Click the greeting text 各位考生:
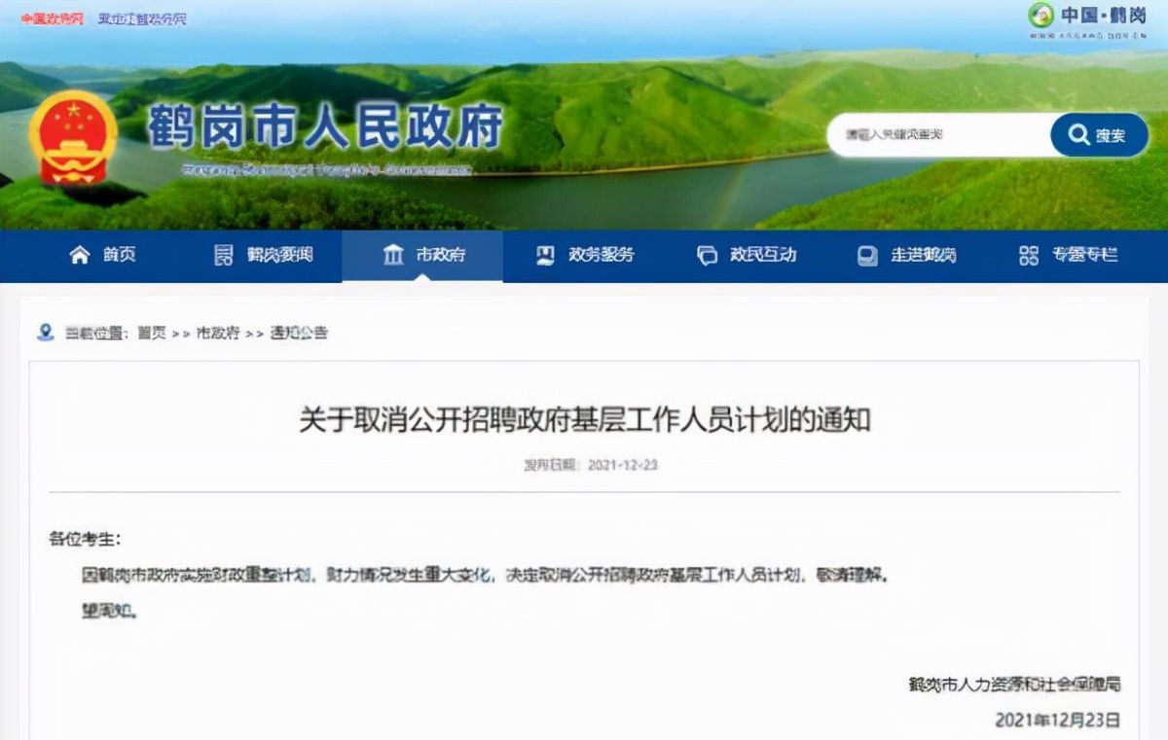This screenshot has width=1168, height=740. [85, 539]
